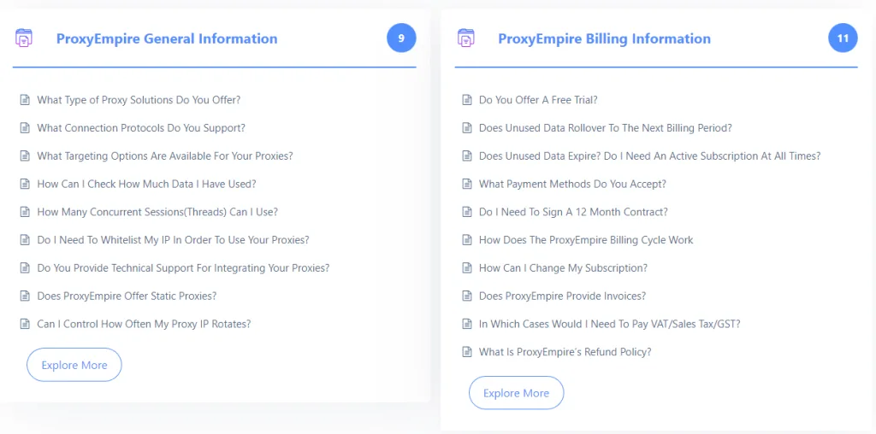876x434 pixels.
Task: Click document icon beside 'Does ProxyEmpire Offer Static Proxies?'
Action: click(x=25, y=296)
